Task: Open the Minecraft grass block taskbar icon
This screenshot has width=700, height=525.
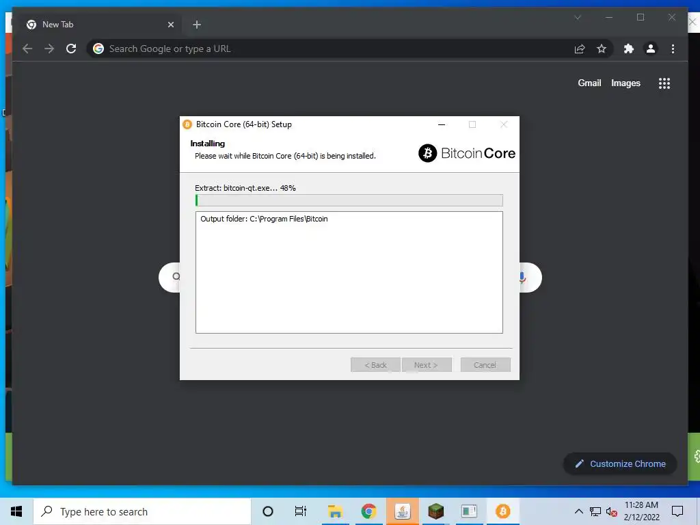Action: [x=435, y=511]
